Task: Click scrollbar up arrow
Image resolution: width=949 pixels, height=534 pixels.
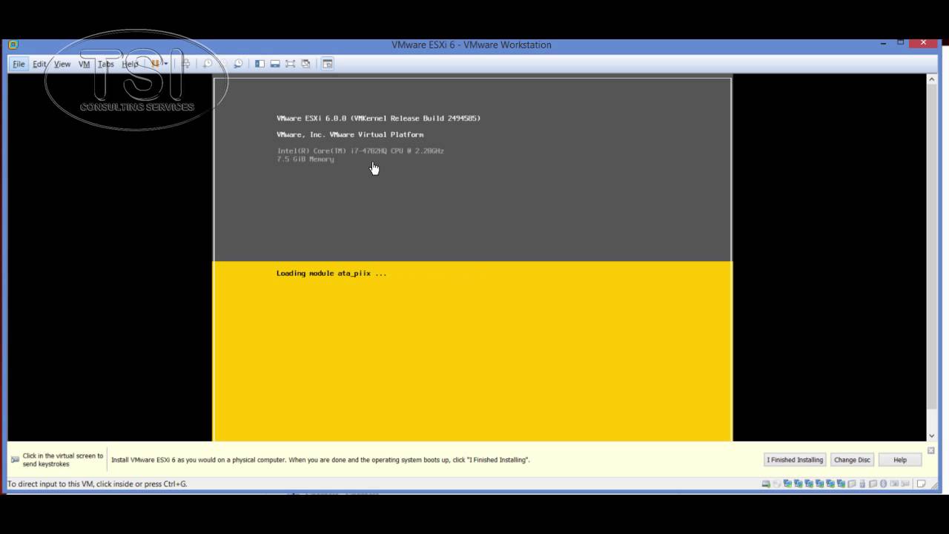Action: (932, 79)
